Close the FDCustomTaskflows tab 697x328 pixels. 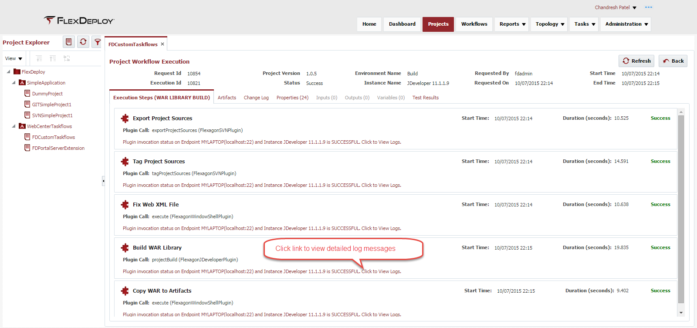click(x=162, y=44)
